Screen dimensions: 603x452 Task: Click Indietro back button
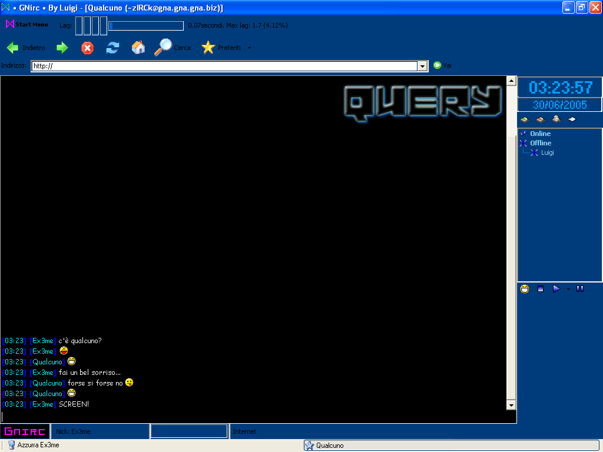(x=26, y=48)
